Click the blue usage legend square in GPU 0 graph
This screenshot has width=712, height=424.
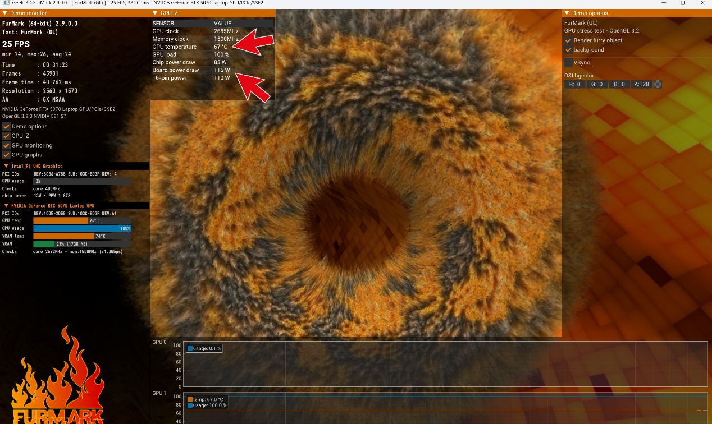[190, 348]
